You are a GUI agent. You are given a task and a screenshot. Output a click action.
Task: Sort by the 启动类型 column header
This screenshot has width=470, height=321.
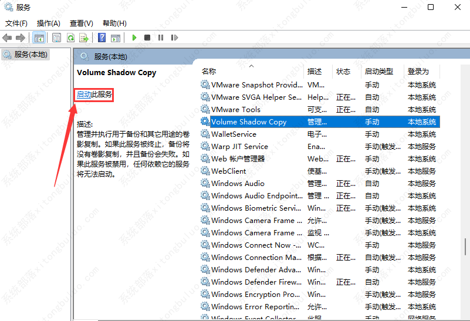pyautogui.click(x=378, y=71)
